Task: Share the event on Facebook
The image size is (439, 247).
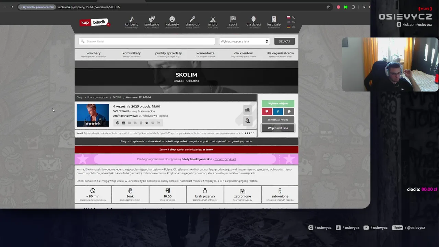Action: pyautogui.click(x=278, y=111)
